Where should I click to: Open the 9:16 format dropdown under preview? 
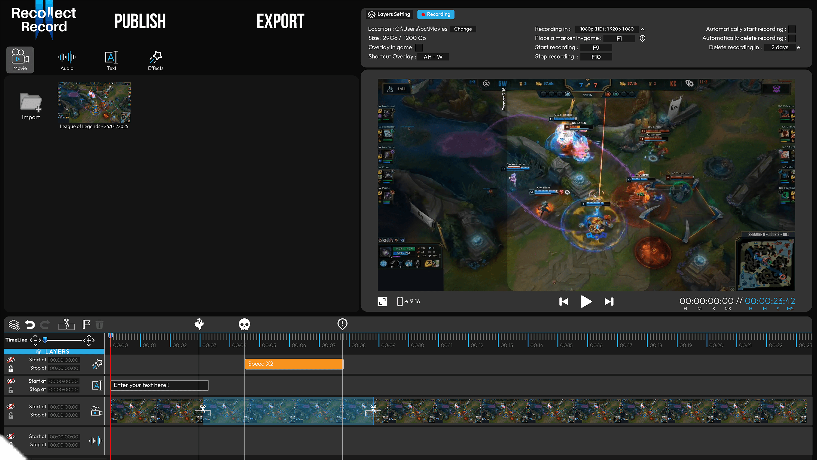pyautogui.click(x=409, y=301)
